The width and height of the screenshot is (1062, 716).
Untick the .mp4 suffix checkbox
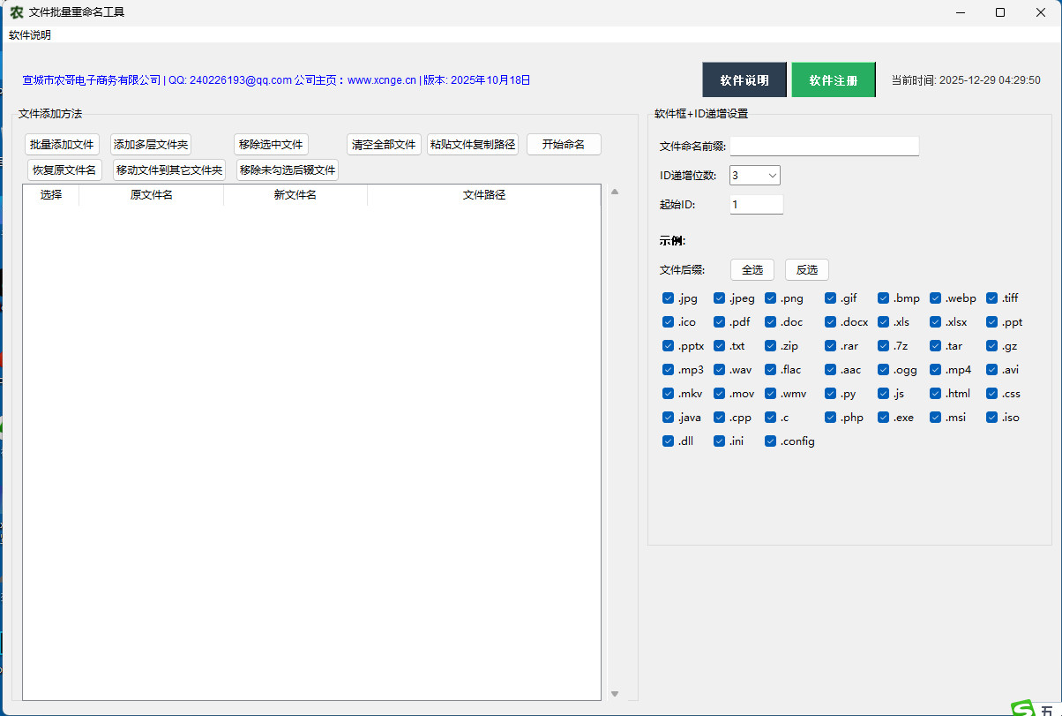point(936,370)
